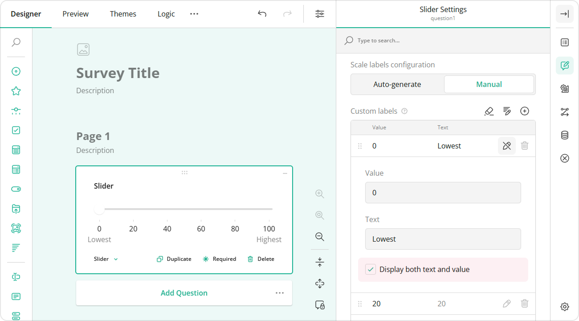579x321 pixels.
Task: Switch to the Preview tab
Action: tap(75, 14)
